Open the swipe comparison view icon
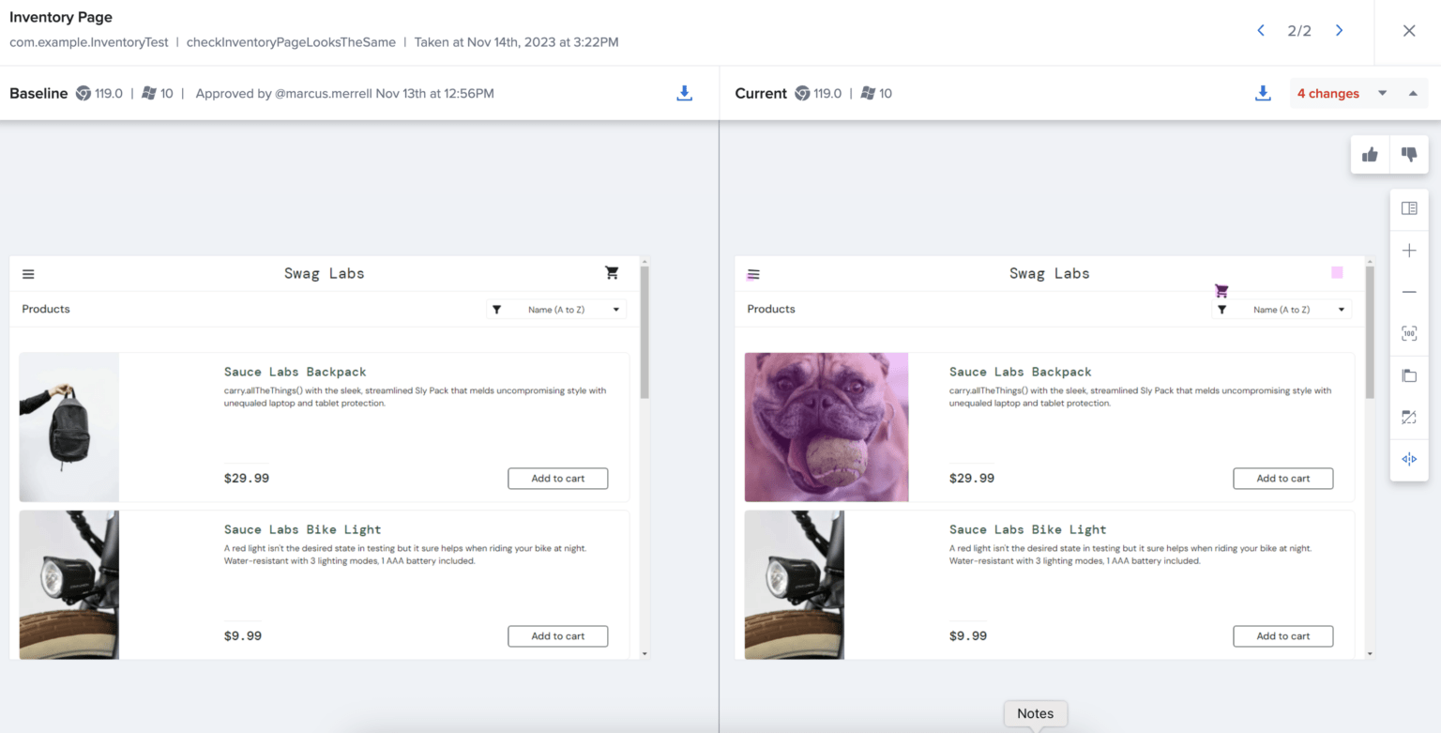Screen dimensions: 1441x733 (1408, 459)
